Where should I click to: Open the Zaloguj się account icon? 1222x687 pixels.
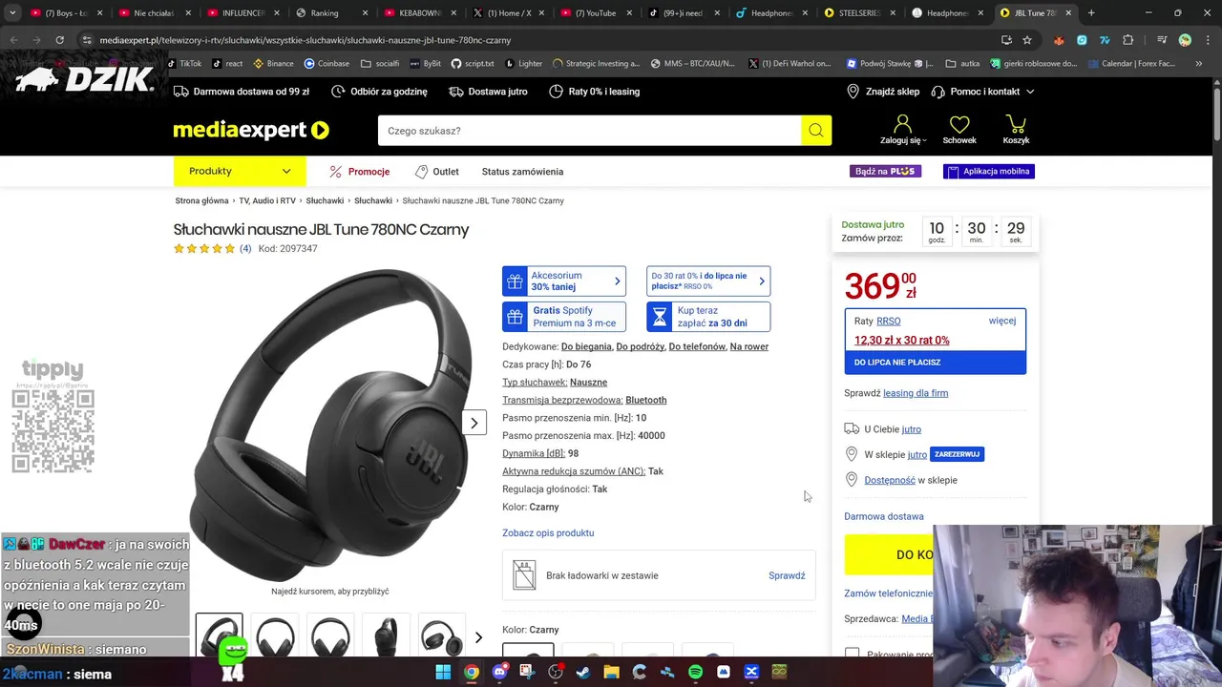tap(902, 124)
